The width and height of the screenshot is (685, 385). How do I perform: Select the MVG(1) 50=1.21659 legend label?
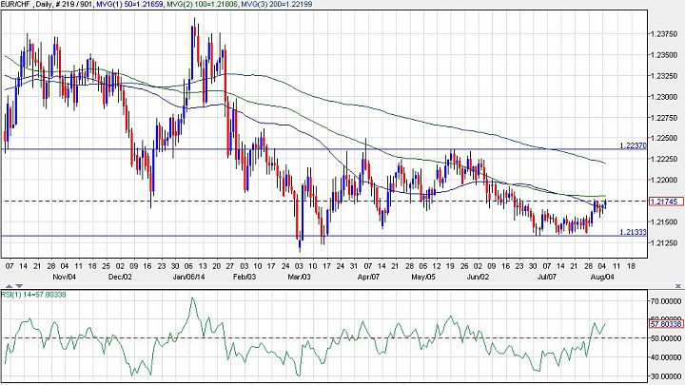click(130, 4)
